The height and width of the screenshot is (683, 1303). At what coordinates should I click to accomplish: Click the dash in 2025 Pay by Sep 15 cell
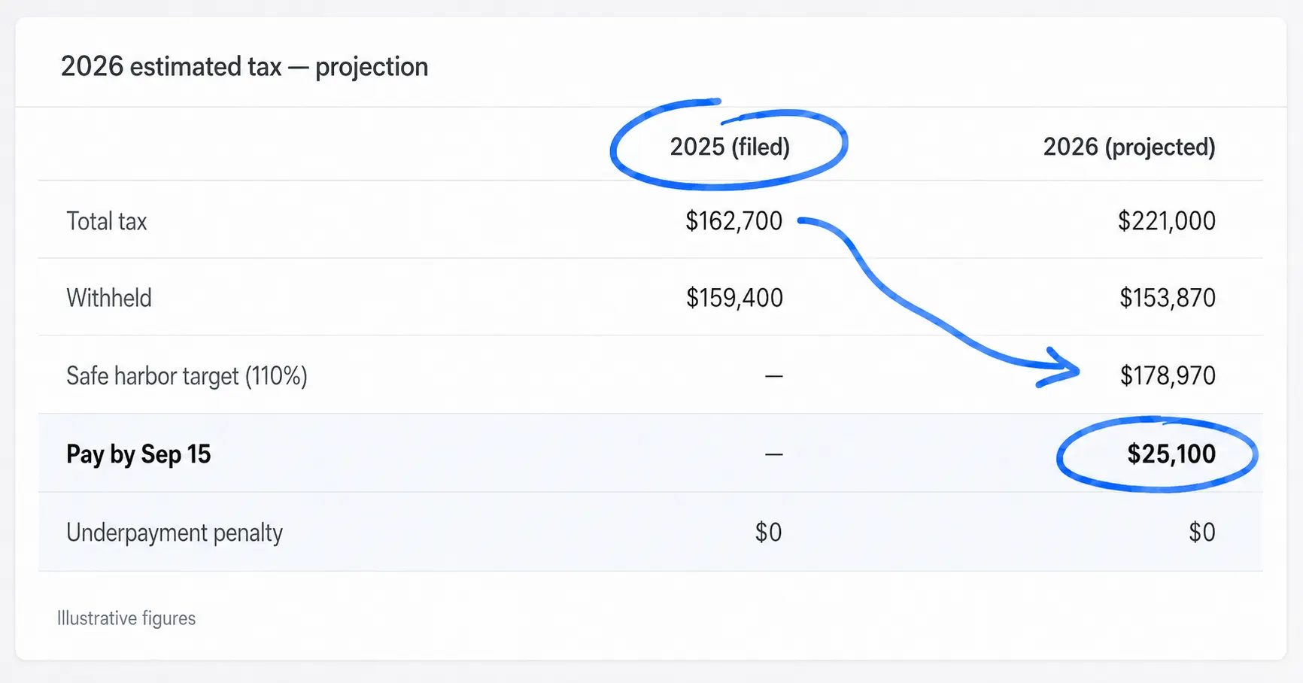coord(774,454)
